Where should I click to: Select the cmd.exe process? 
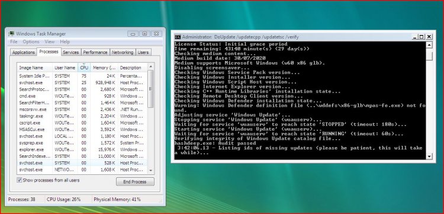pos(82,96)
